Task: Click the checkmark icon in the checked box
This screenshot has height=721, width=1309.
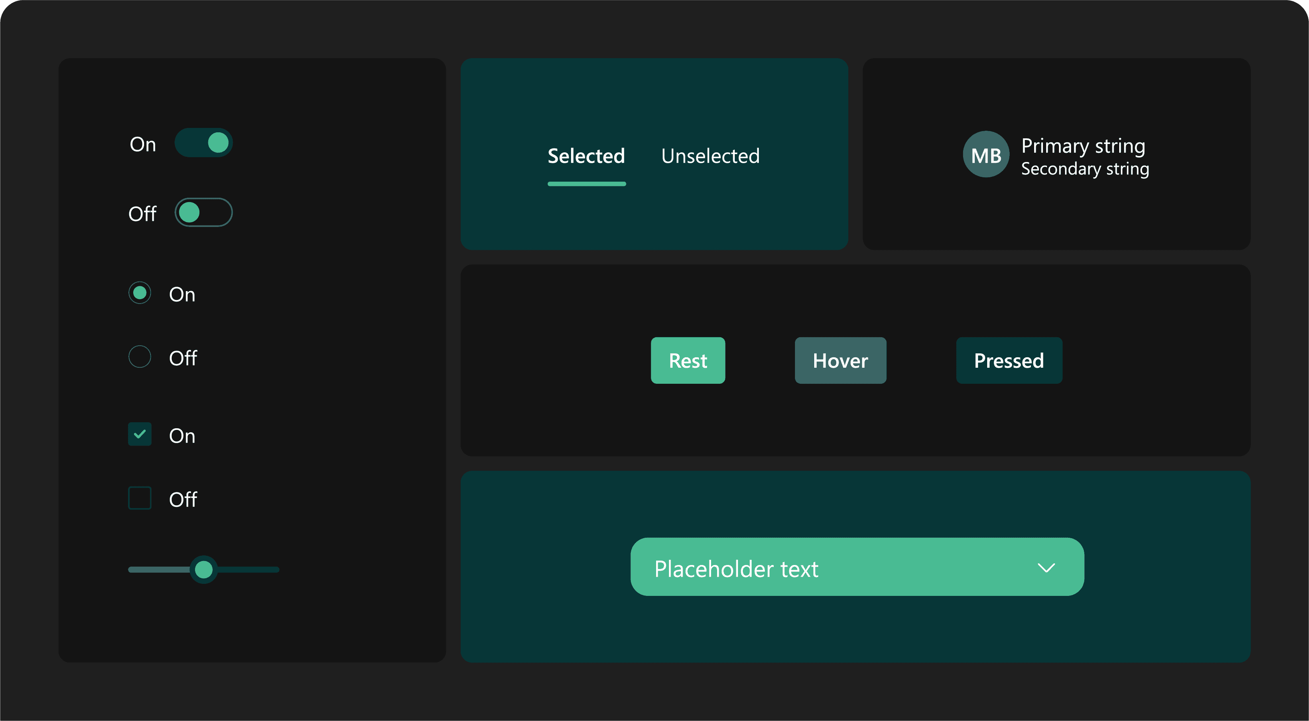Action: [140, 434]
